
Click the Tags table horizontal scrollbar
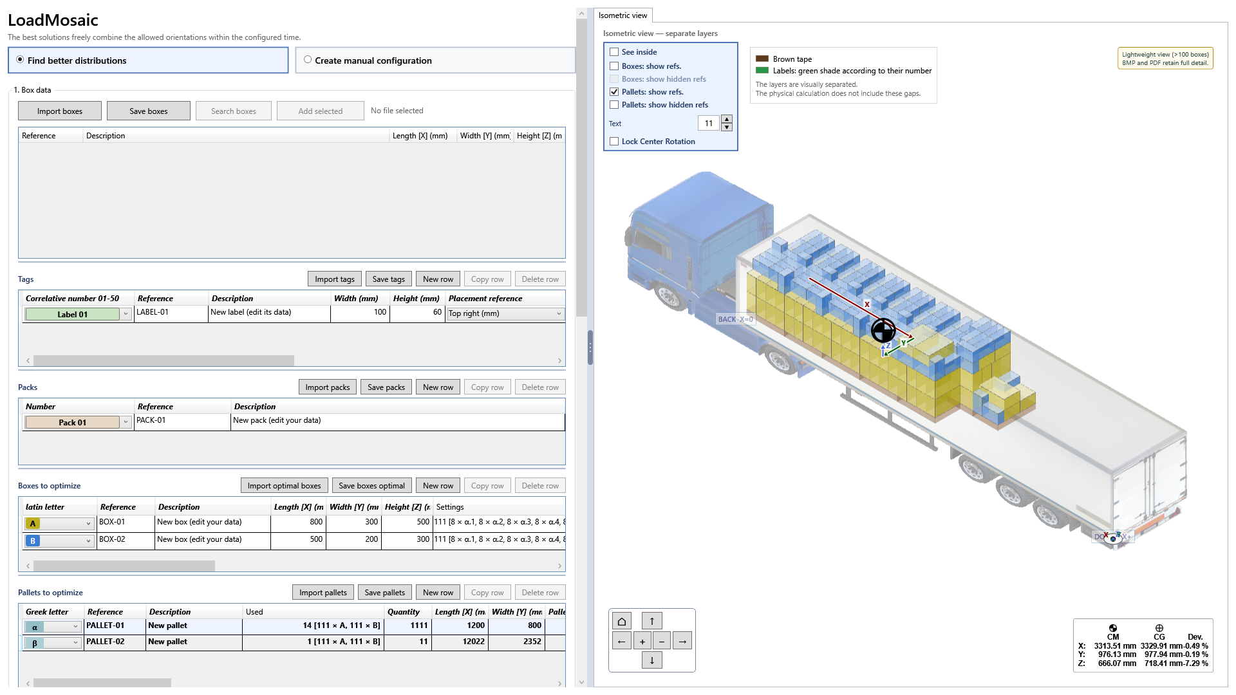click(x=164, y=360)
